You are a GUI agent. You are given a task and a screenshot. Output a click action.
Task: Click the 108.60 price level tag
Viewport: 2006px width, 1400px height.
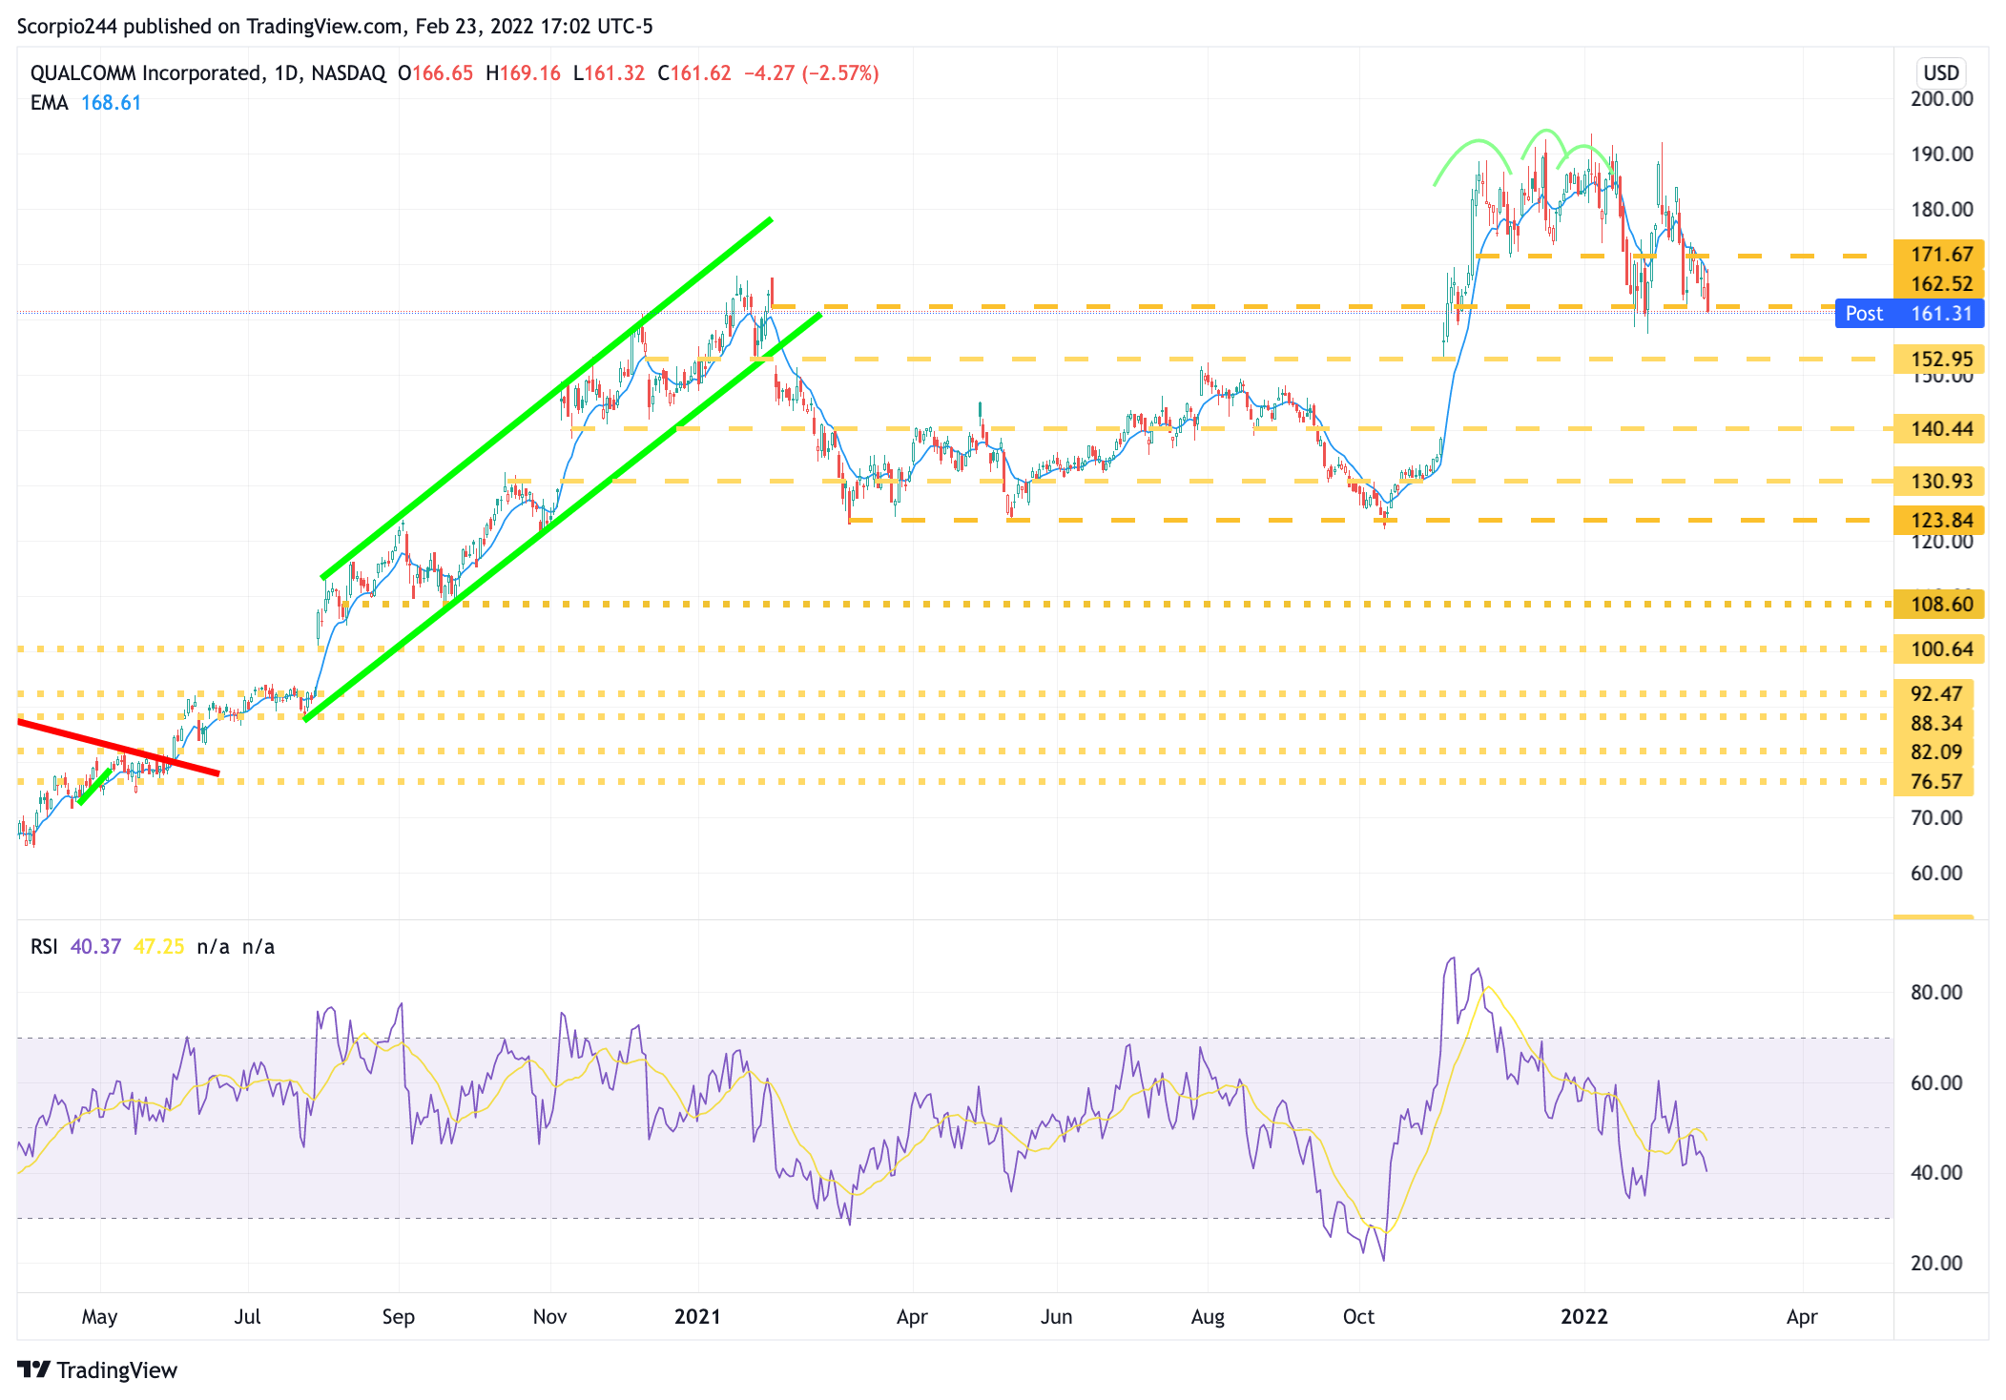(1939, 604)
